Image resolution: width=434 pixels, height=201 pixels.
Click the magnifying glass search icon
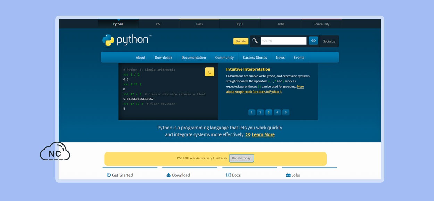coord(255,41)
